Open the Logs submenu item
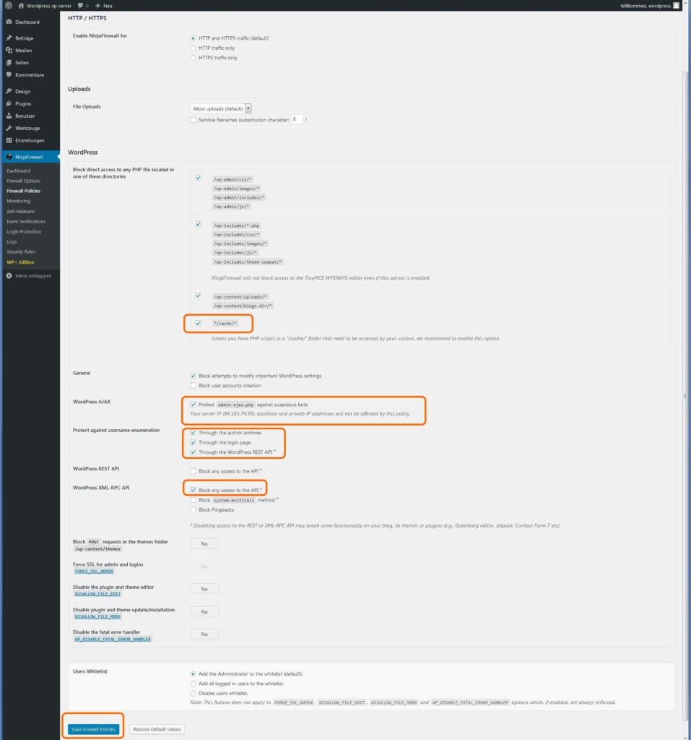The width and height of the screenshot is (691, 740). [x=12, y=241]
